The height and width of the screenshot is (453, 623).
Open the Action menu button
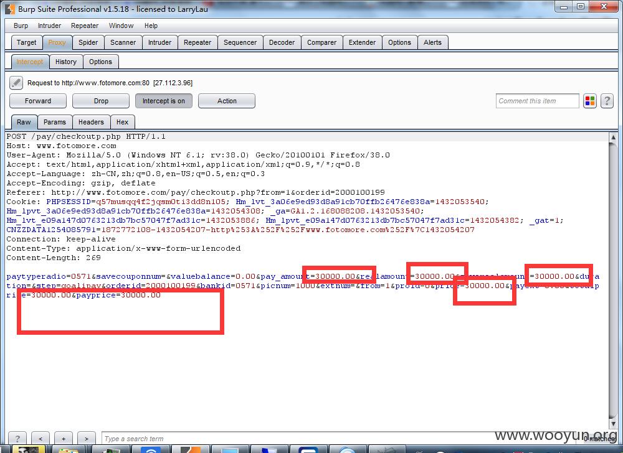(227, 101)
